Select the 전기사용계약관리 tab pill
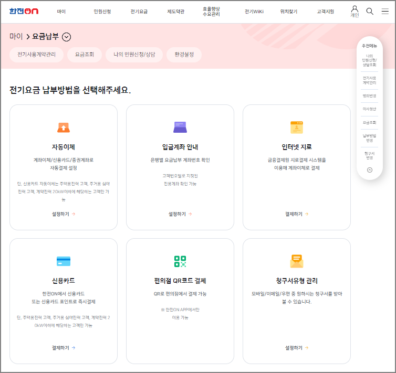Screen dimensions: 396x373 point(36,55)
